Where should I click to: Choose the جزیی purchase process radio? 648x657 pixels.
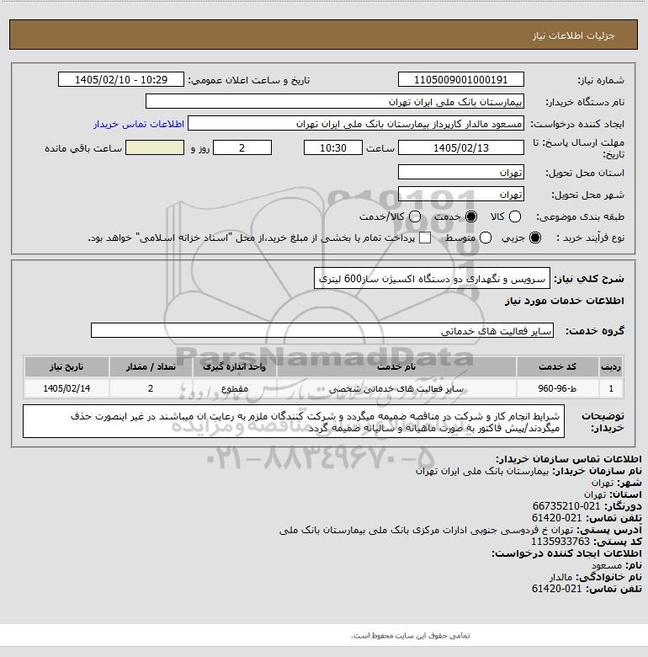point(535,238)
